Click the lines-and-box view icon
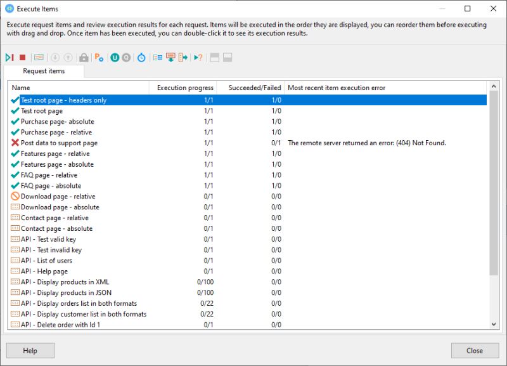This screenshot has width=507, height=366. coord(158,58)
